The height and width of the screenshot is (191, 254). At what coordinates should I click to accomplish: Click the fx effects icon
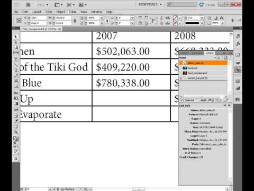tap(222, 18)
